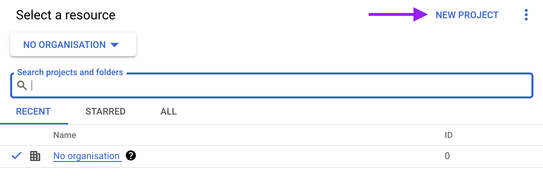Select the ID value 0 cell
Screen dimensions: 543x183
[x=447, y=156]
